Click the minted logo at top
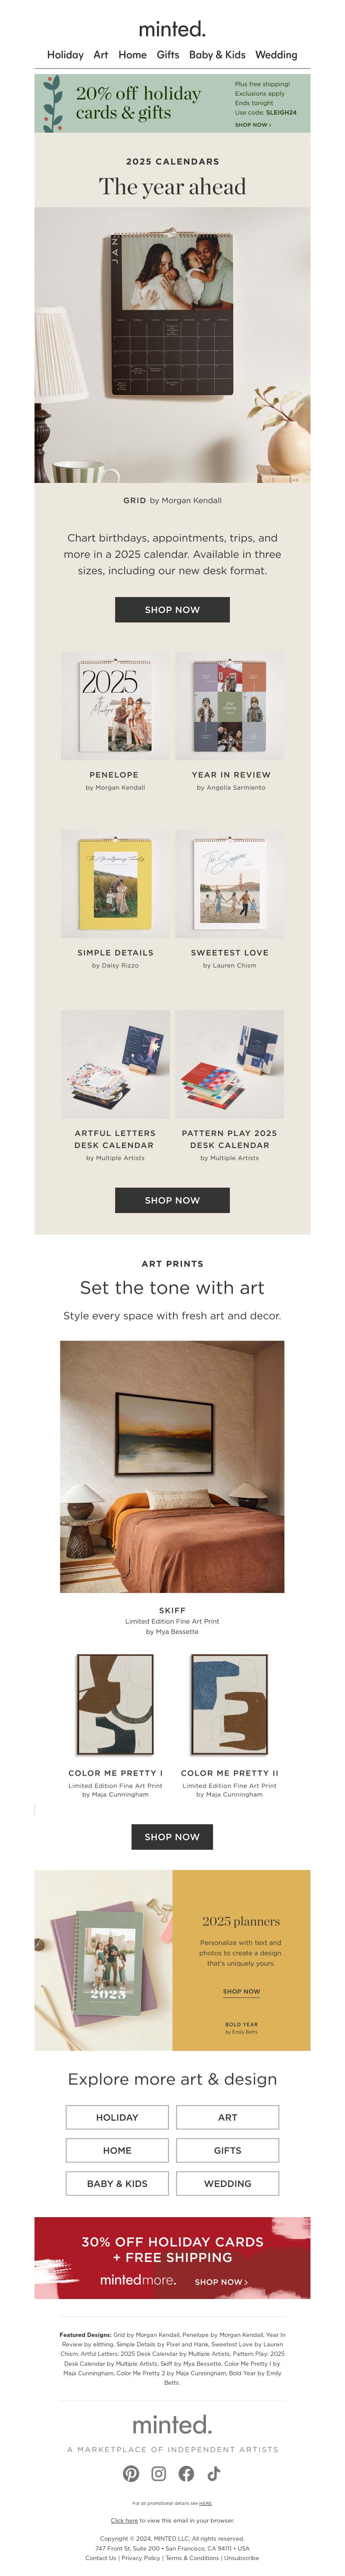The width and height of the screenshot is (345, 2576). tap(172, 28)
